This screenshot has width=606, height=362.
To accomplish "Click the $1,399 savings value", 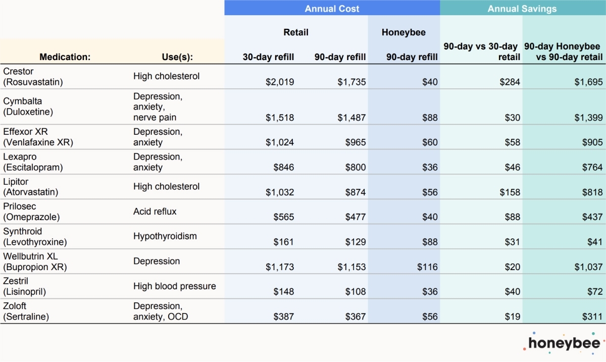I will 589,118.
